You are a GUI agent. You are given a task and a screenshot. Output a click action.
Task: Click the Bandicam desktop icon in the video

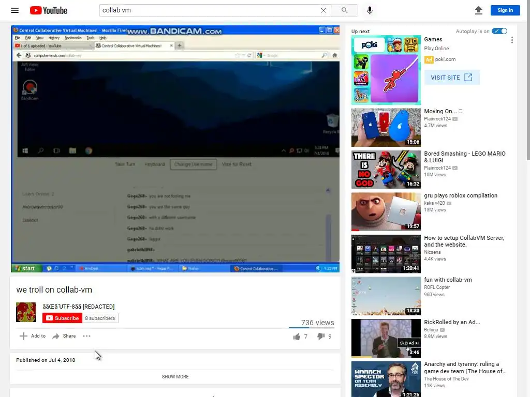[30, 90]
